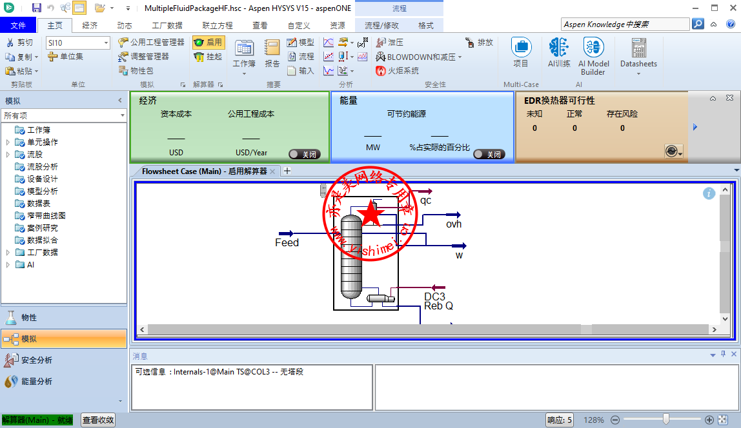Open 物性包 fluid packages

point(136,71)
